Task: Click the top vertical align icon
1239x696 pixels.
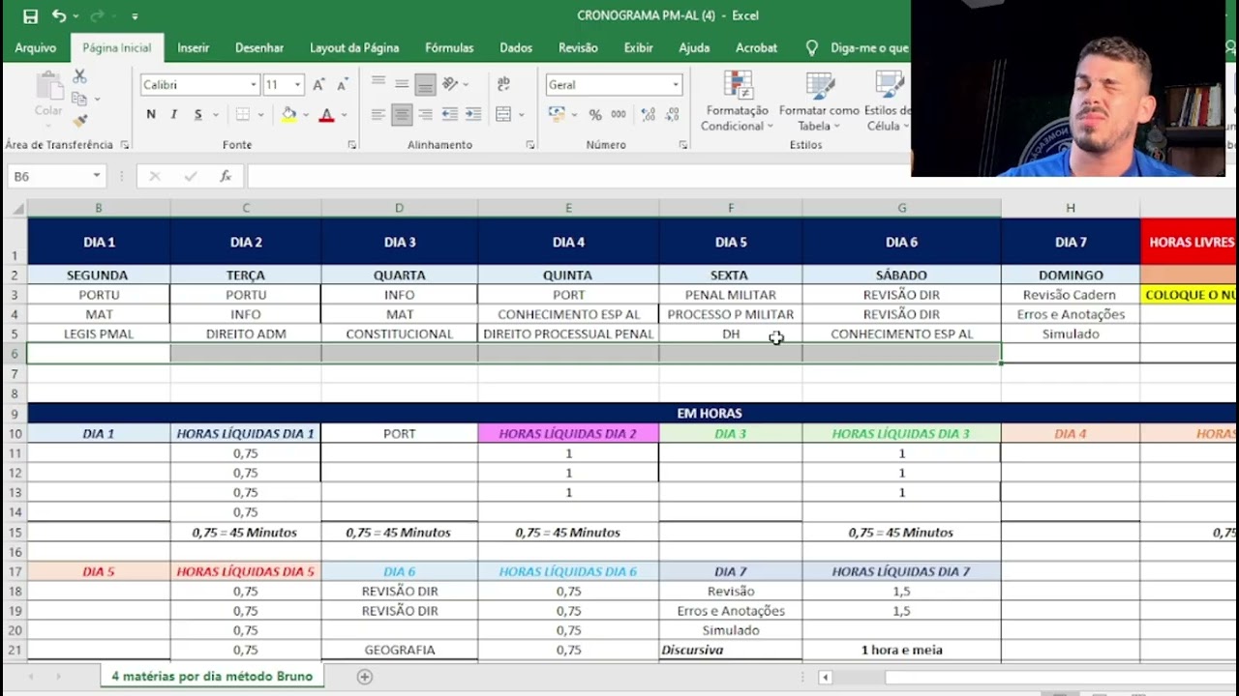Action: click(x=378, y=84)
